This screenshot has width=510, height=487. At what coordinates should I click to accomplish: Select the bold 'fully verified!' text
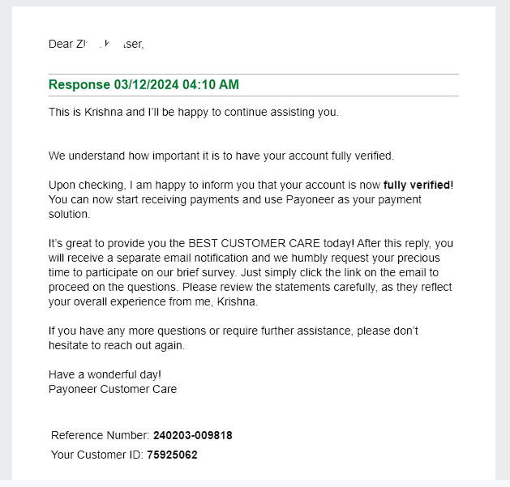tap(418, 185)
